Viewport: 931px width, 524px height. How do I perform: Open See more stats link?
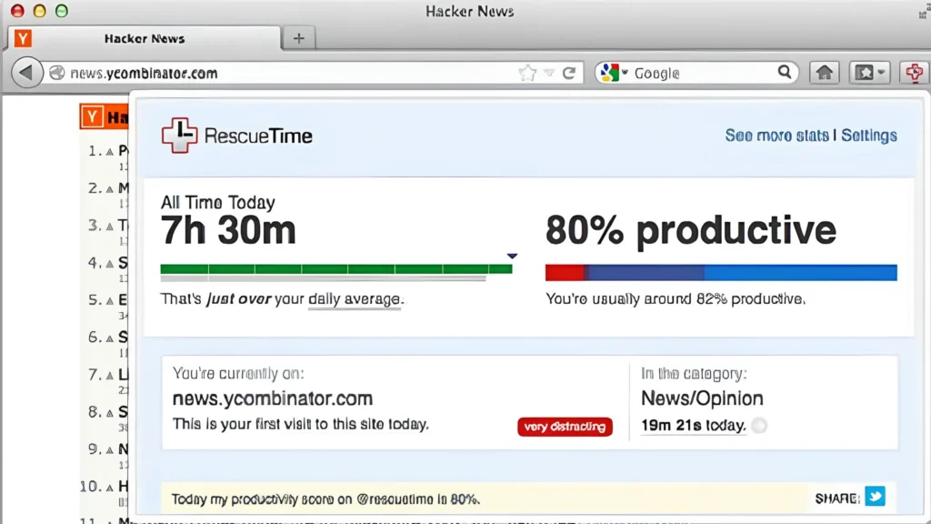[776, 136]
